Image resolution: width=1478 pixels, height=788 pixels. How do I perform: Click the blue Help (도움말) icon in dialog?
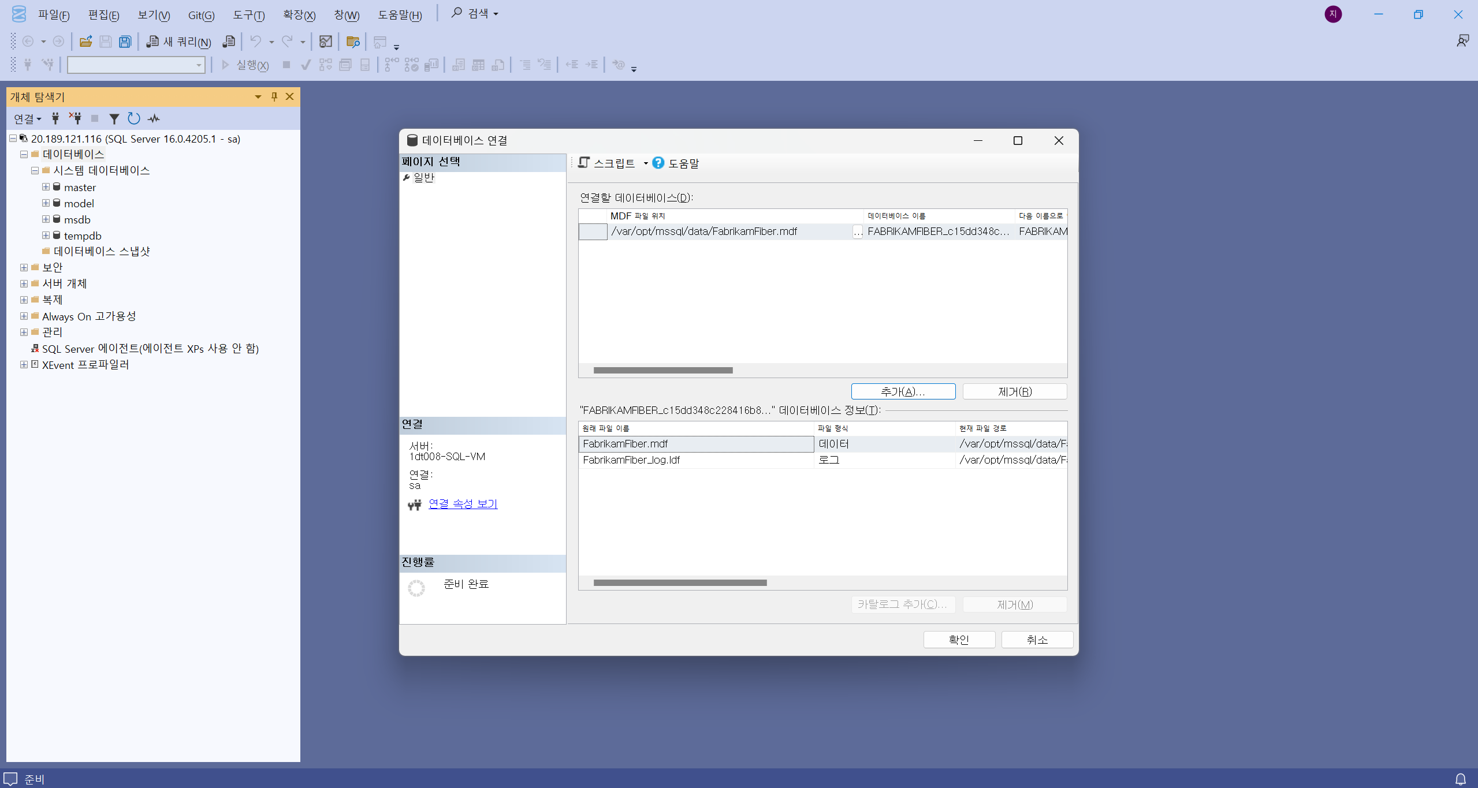658,163
